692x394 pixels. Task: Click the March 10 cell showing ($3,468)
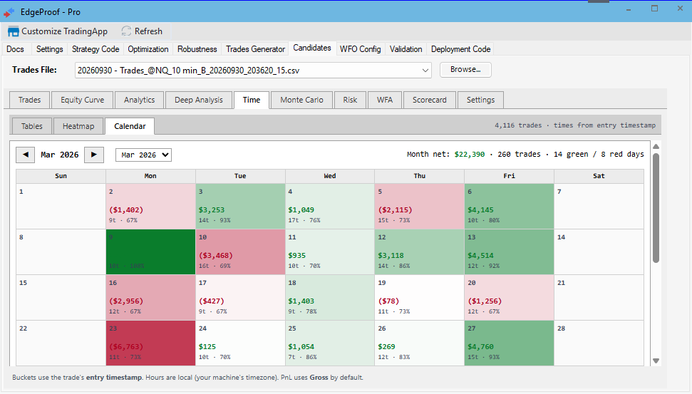[x=240, y=252]
